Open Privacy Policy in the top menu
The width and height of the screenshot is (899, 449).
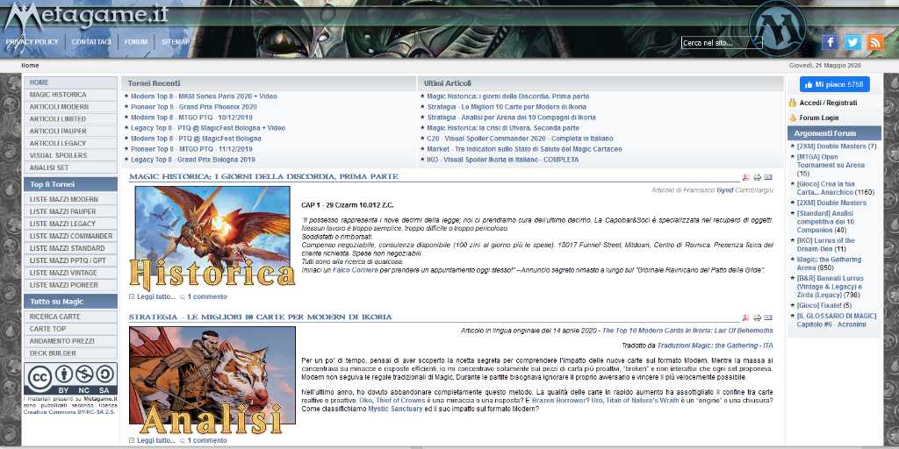coord(32,42)
